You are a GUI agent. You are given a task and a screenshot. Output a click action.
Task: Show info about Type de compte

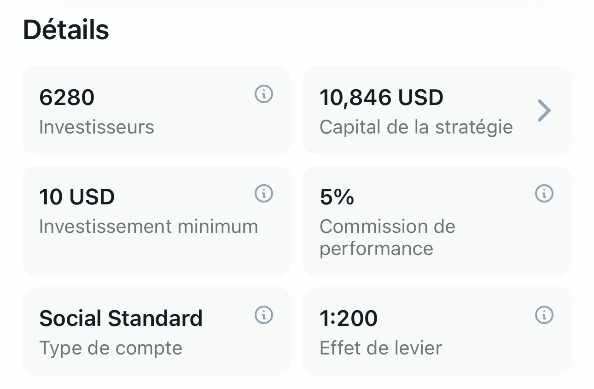click(x=264, y=315)
